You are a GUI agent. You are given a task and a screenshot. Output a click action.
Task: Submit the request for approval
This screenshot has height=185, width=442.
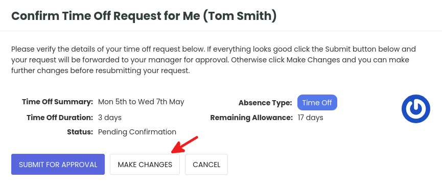point(58,165)
